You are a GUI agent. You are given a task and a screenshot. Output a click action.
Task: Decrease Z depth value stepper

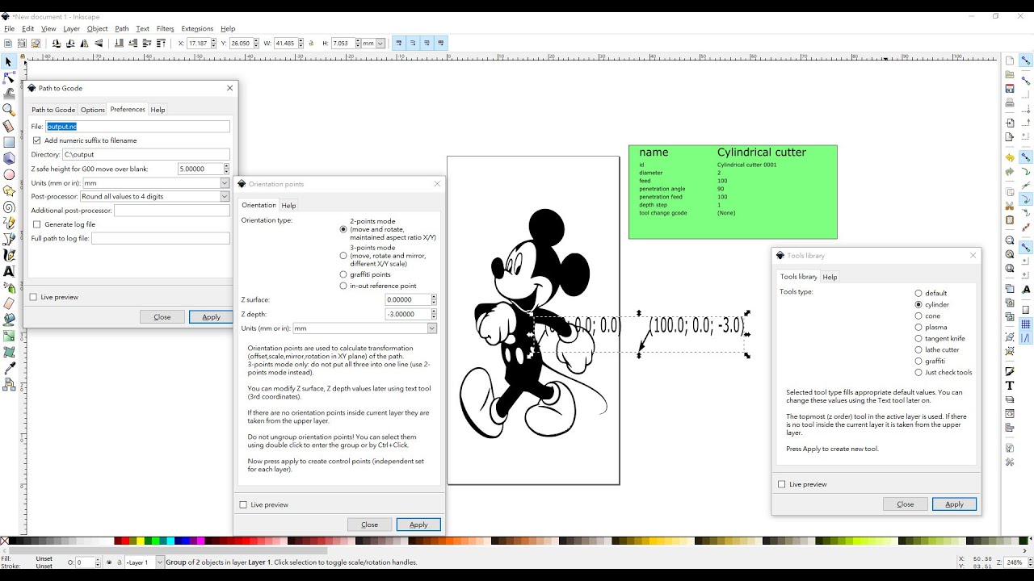434,317
